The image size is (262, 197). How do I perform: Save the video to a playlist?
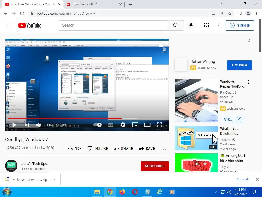[x=147, y=149]
